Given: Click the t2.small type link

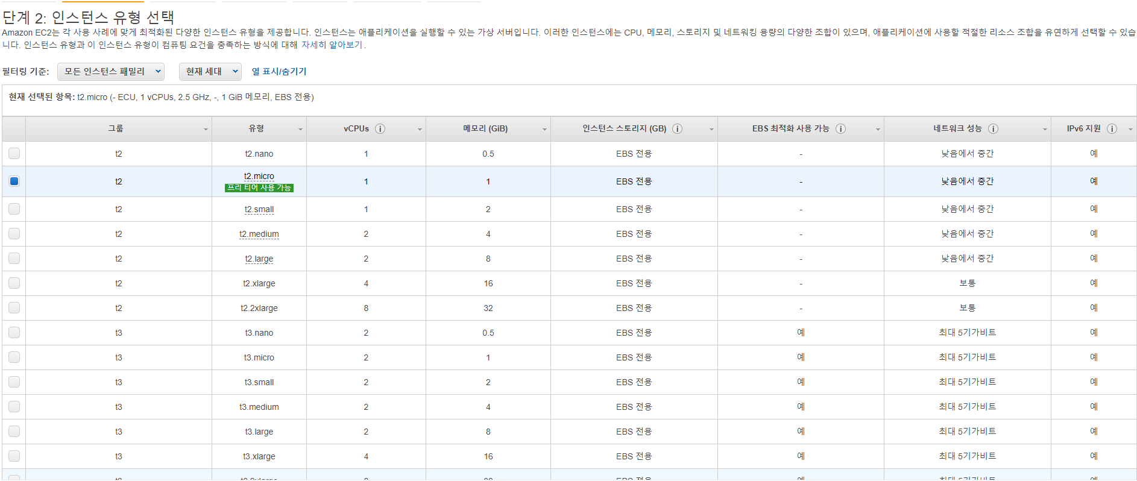Looking at the screenshot, I should coord(259,209).
